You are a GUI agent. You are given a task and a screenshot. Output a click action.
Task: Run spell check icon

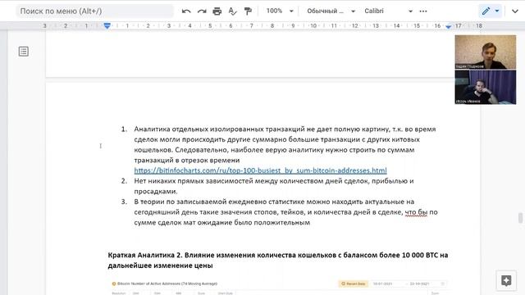click(x=232, y=11)
